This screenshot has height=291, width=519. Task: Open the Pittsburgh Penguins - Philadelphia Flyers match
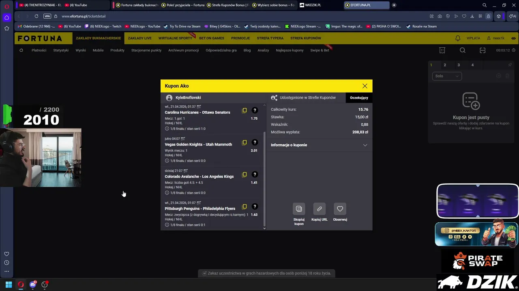[x=200, y=209]
